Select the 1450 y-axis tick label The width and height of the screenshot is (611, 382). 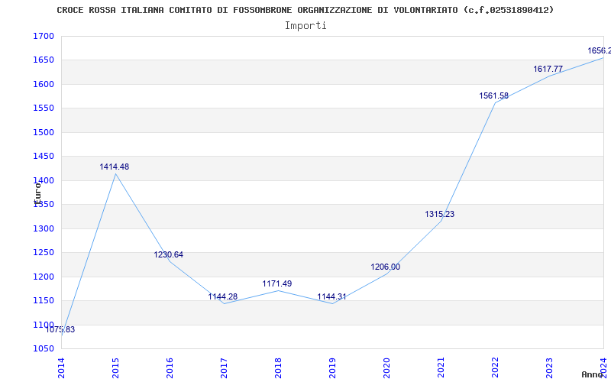coord(44,157)
